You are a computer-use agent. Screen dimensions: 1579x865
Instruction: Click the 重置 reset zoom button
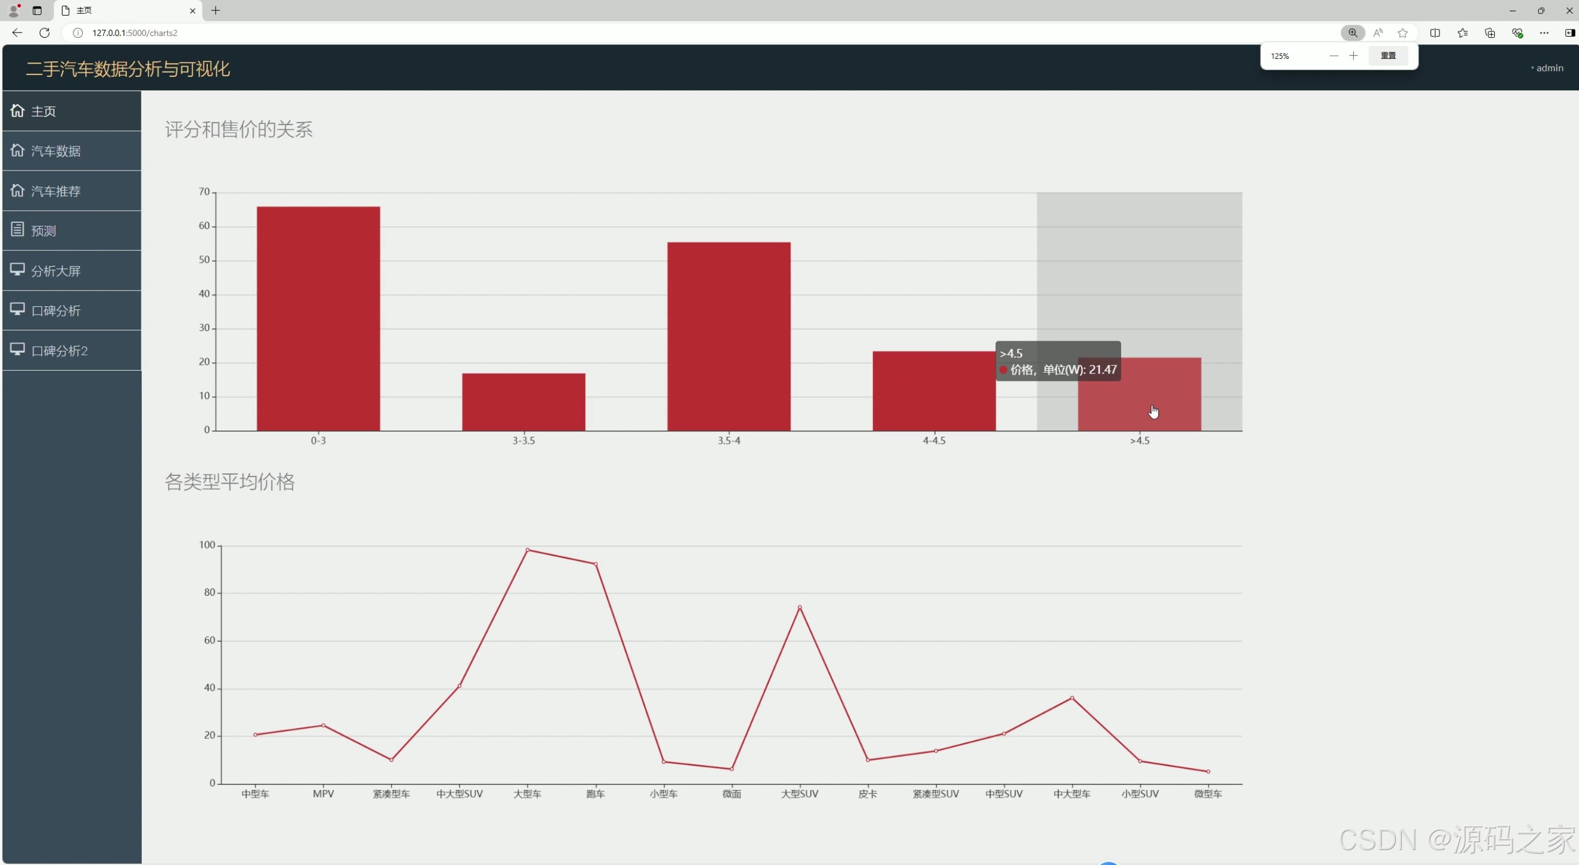pyautogui.click(x=1388, y=56)
